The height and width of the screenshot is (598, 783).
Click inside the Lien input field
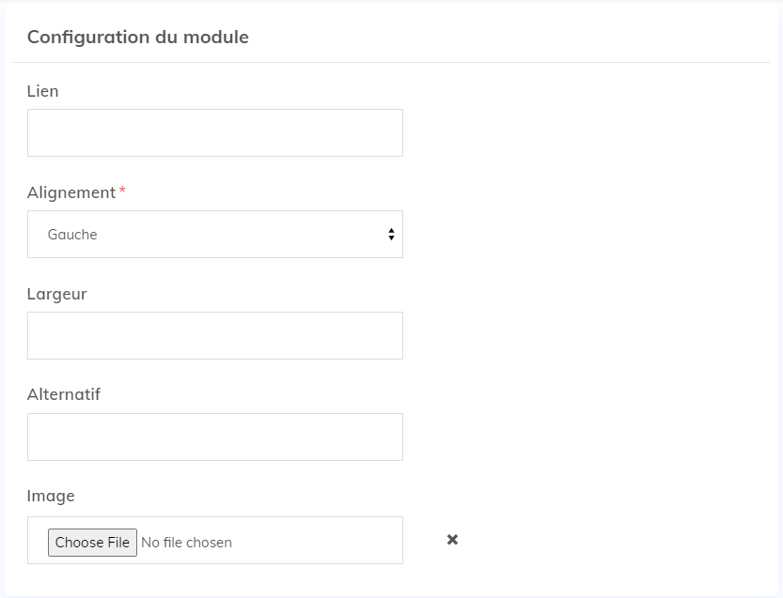pos(214,131)
